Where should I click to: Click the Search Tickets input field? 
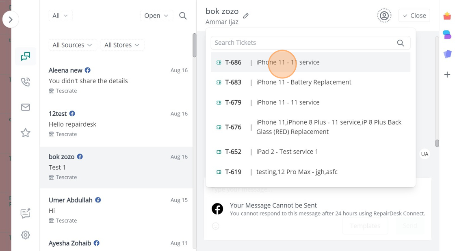point(310,43)
